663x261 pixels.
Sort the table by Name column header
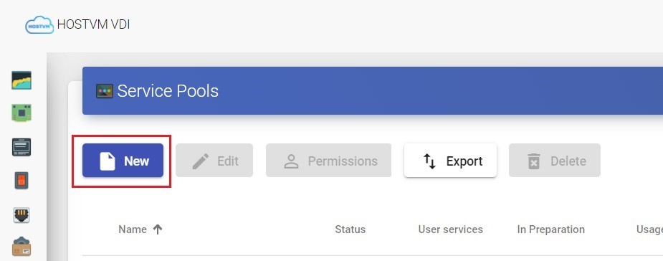click(x=133, y=229)
